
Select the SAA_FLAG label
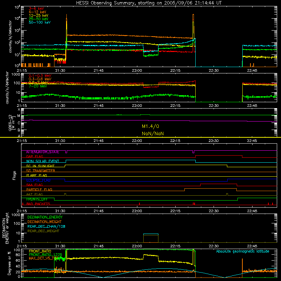(x=34, y=185)
